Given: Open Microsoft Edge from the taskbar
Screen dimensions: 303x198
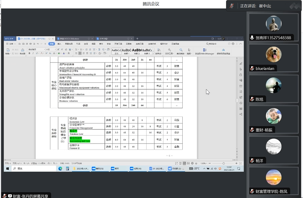Looking at the screenshot, I should click(x=60, y=169).
